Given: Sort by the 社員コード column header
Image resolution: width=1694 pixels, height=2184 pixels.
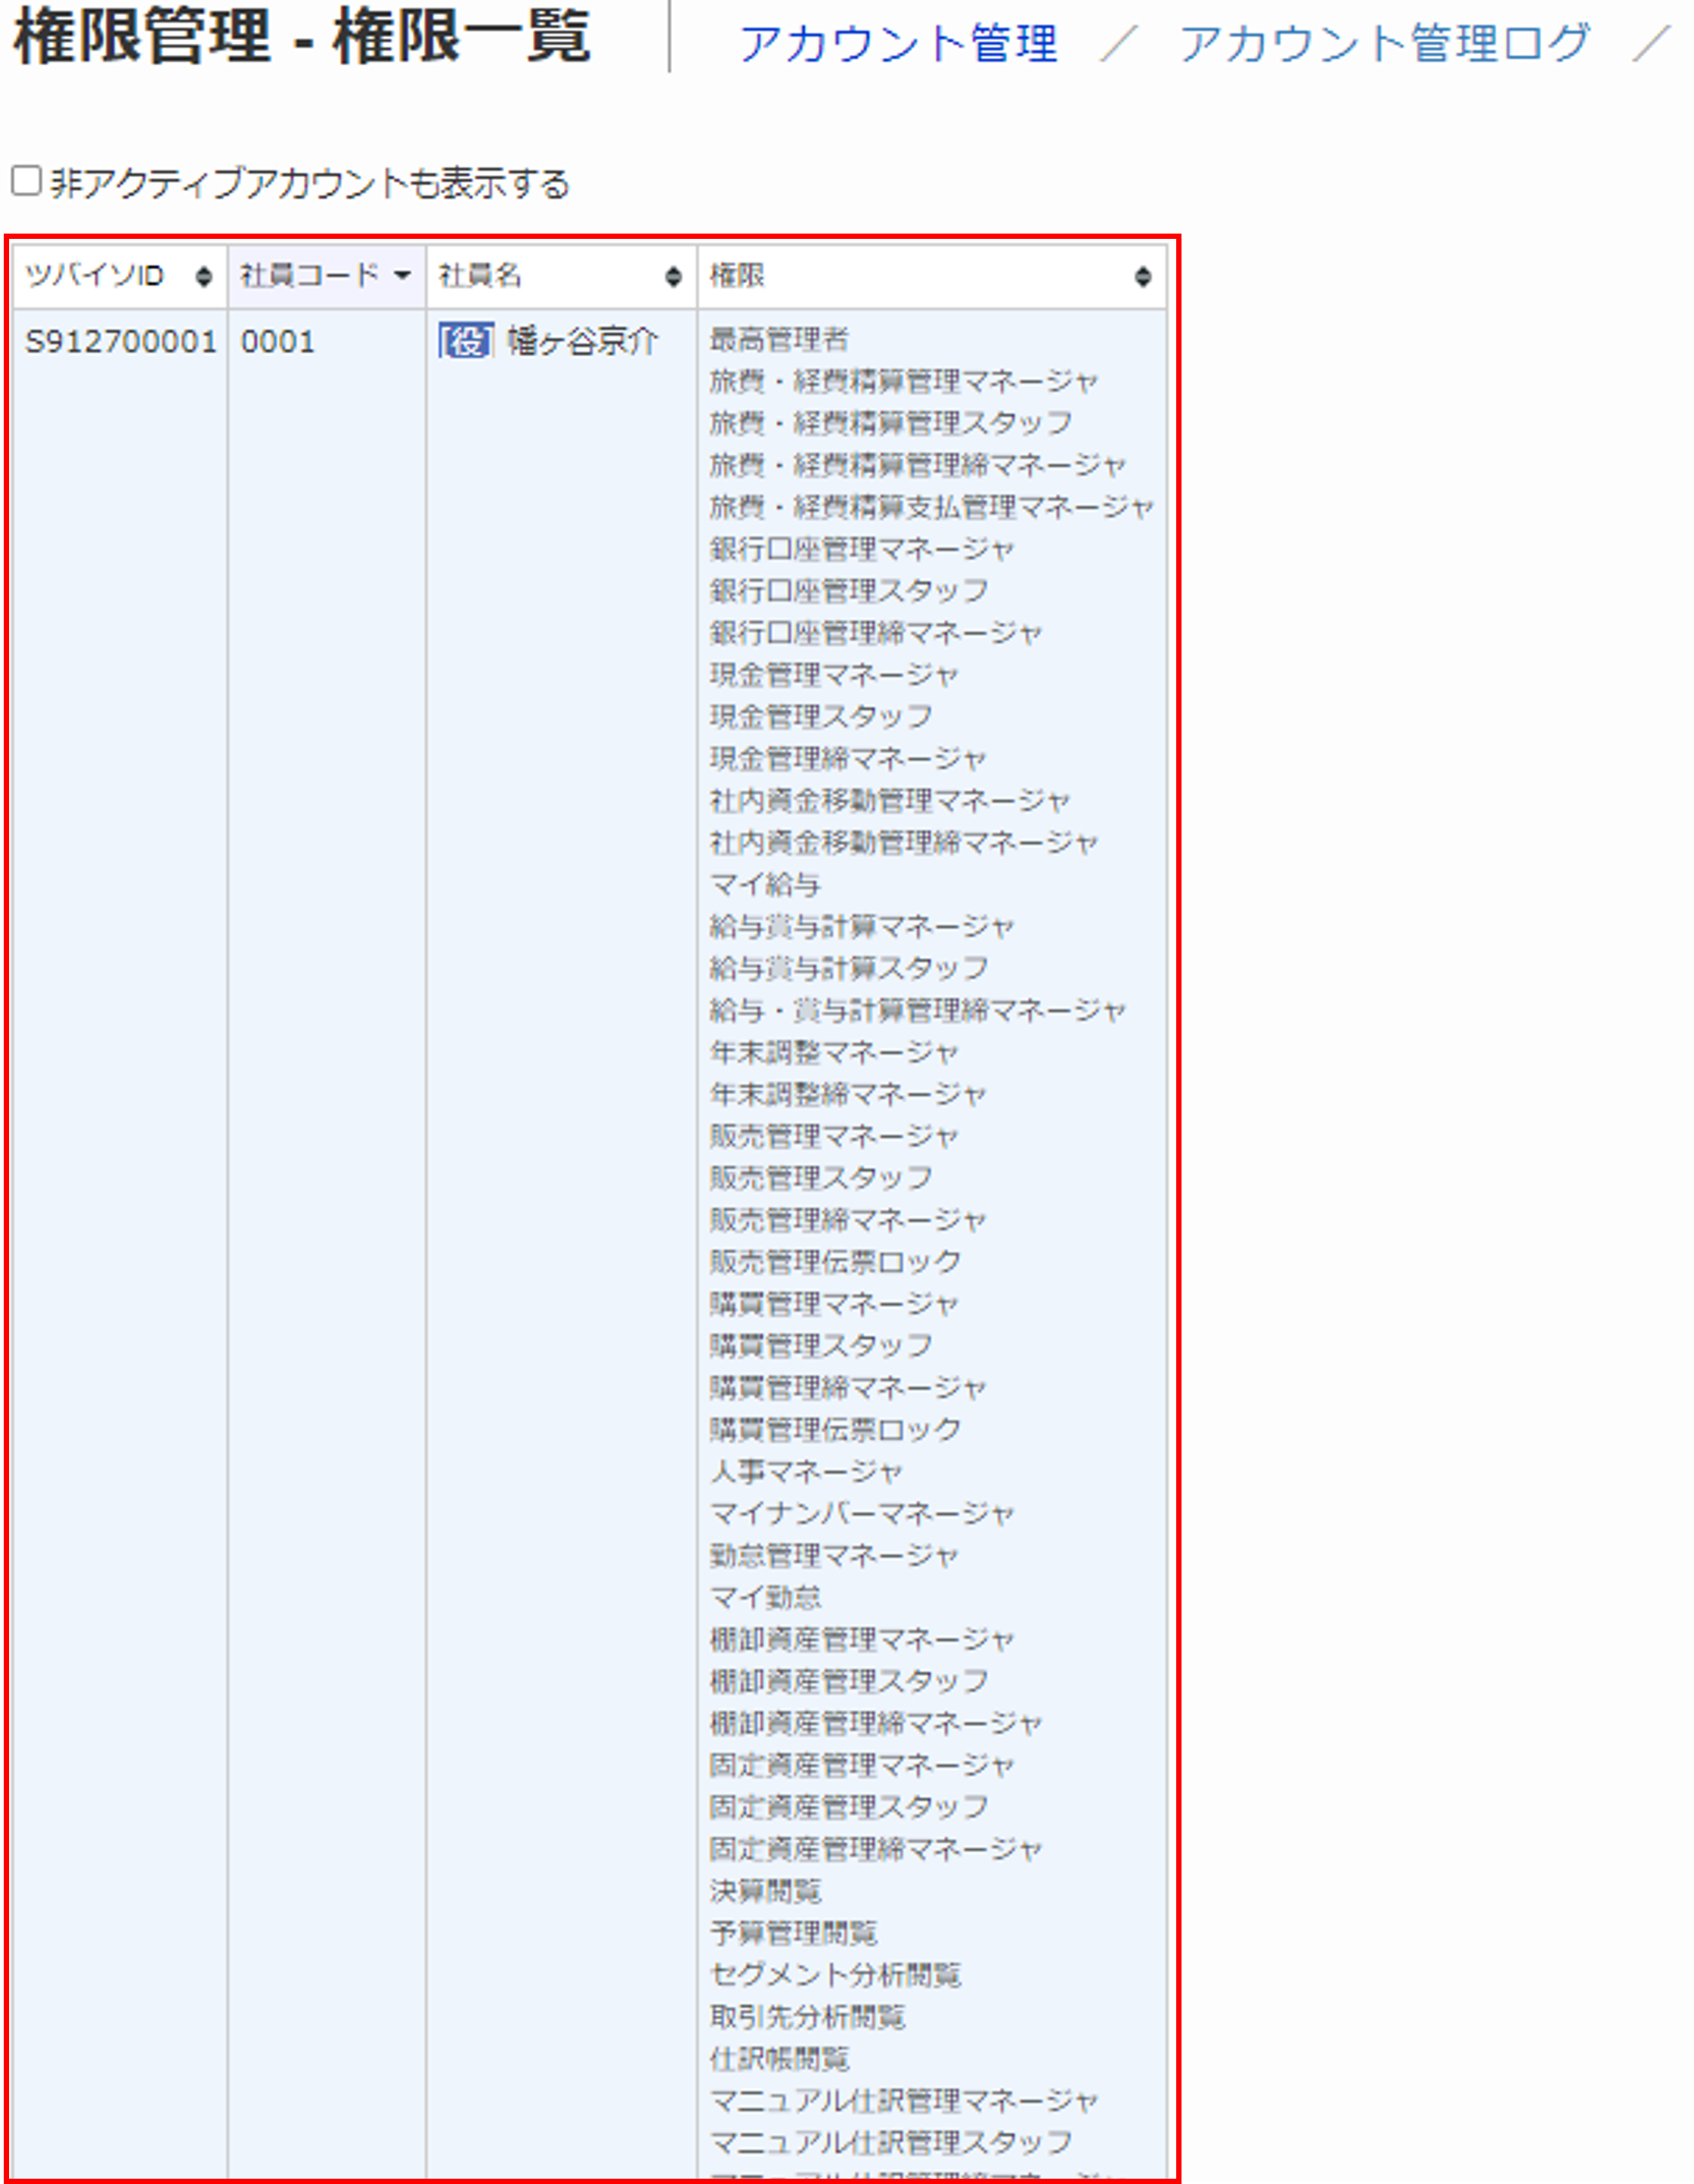Looking at the screenshot, I should tap(327, 276).
